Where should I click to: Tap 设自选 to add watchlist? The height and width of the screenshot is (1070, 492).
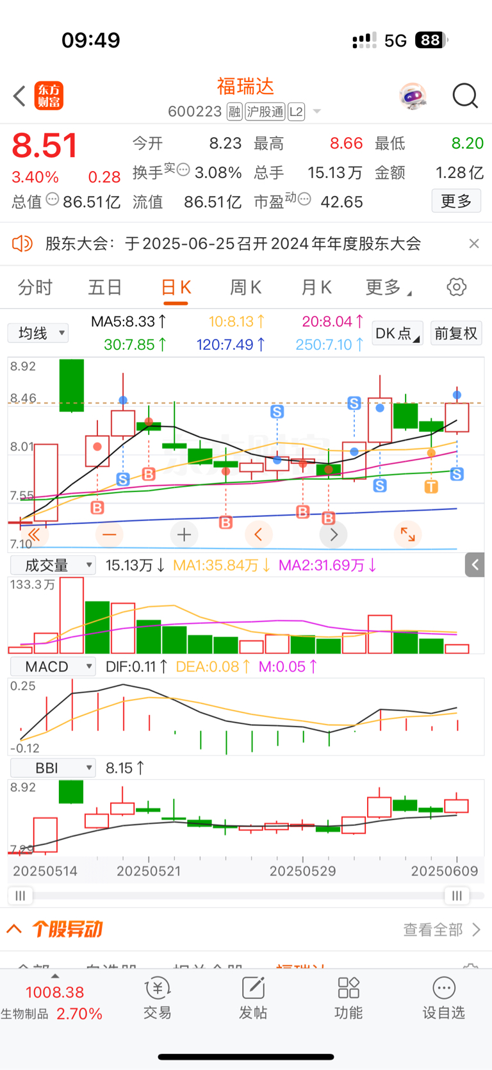tap(444, 998)
